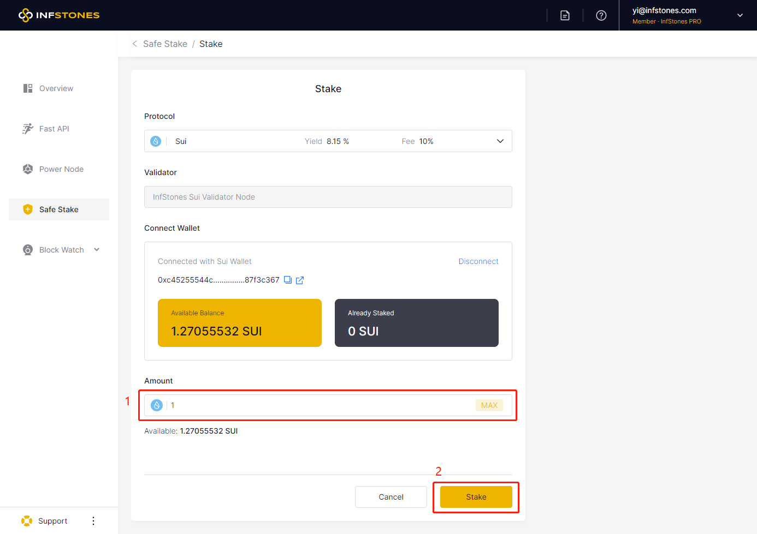Select Safe Stake in the sidebar
This screenshot has width=757, height=534.
[x=59, y=209]
